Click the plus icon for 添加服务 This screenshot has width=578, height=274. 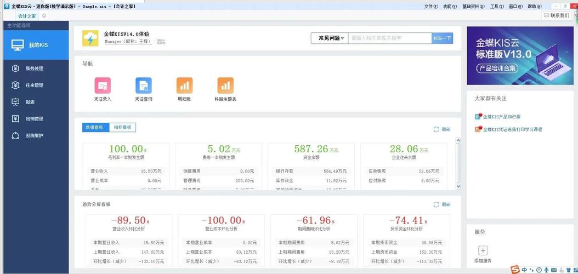(483, 251)
